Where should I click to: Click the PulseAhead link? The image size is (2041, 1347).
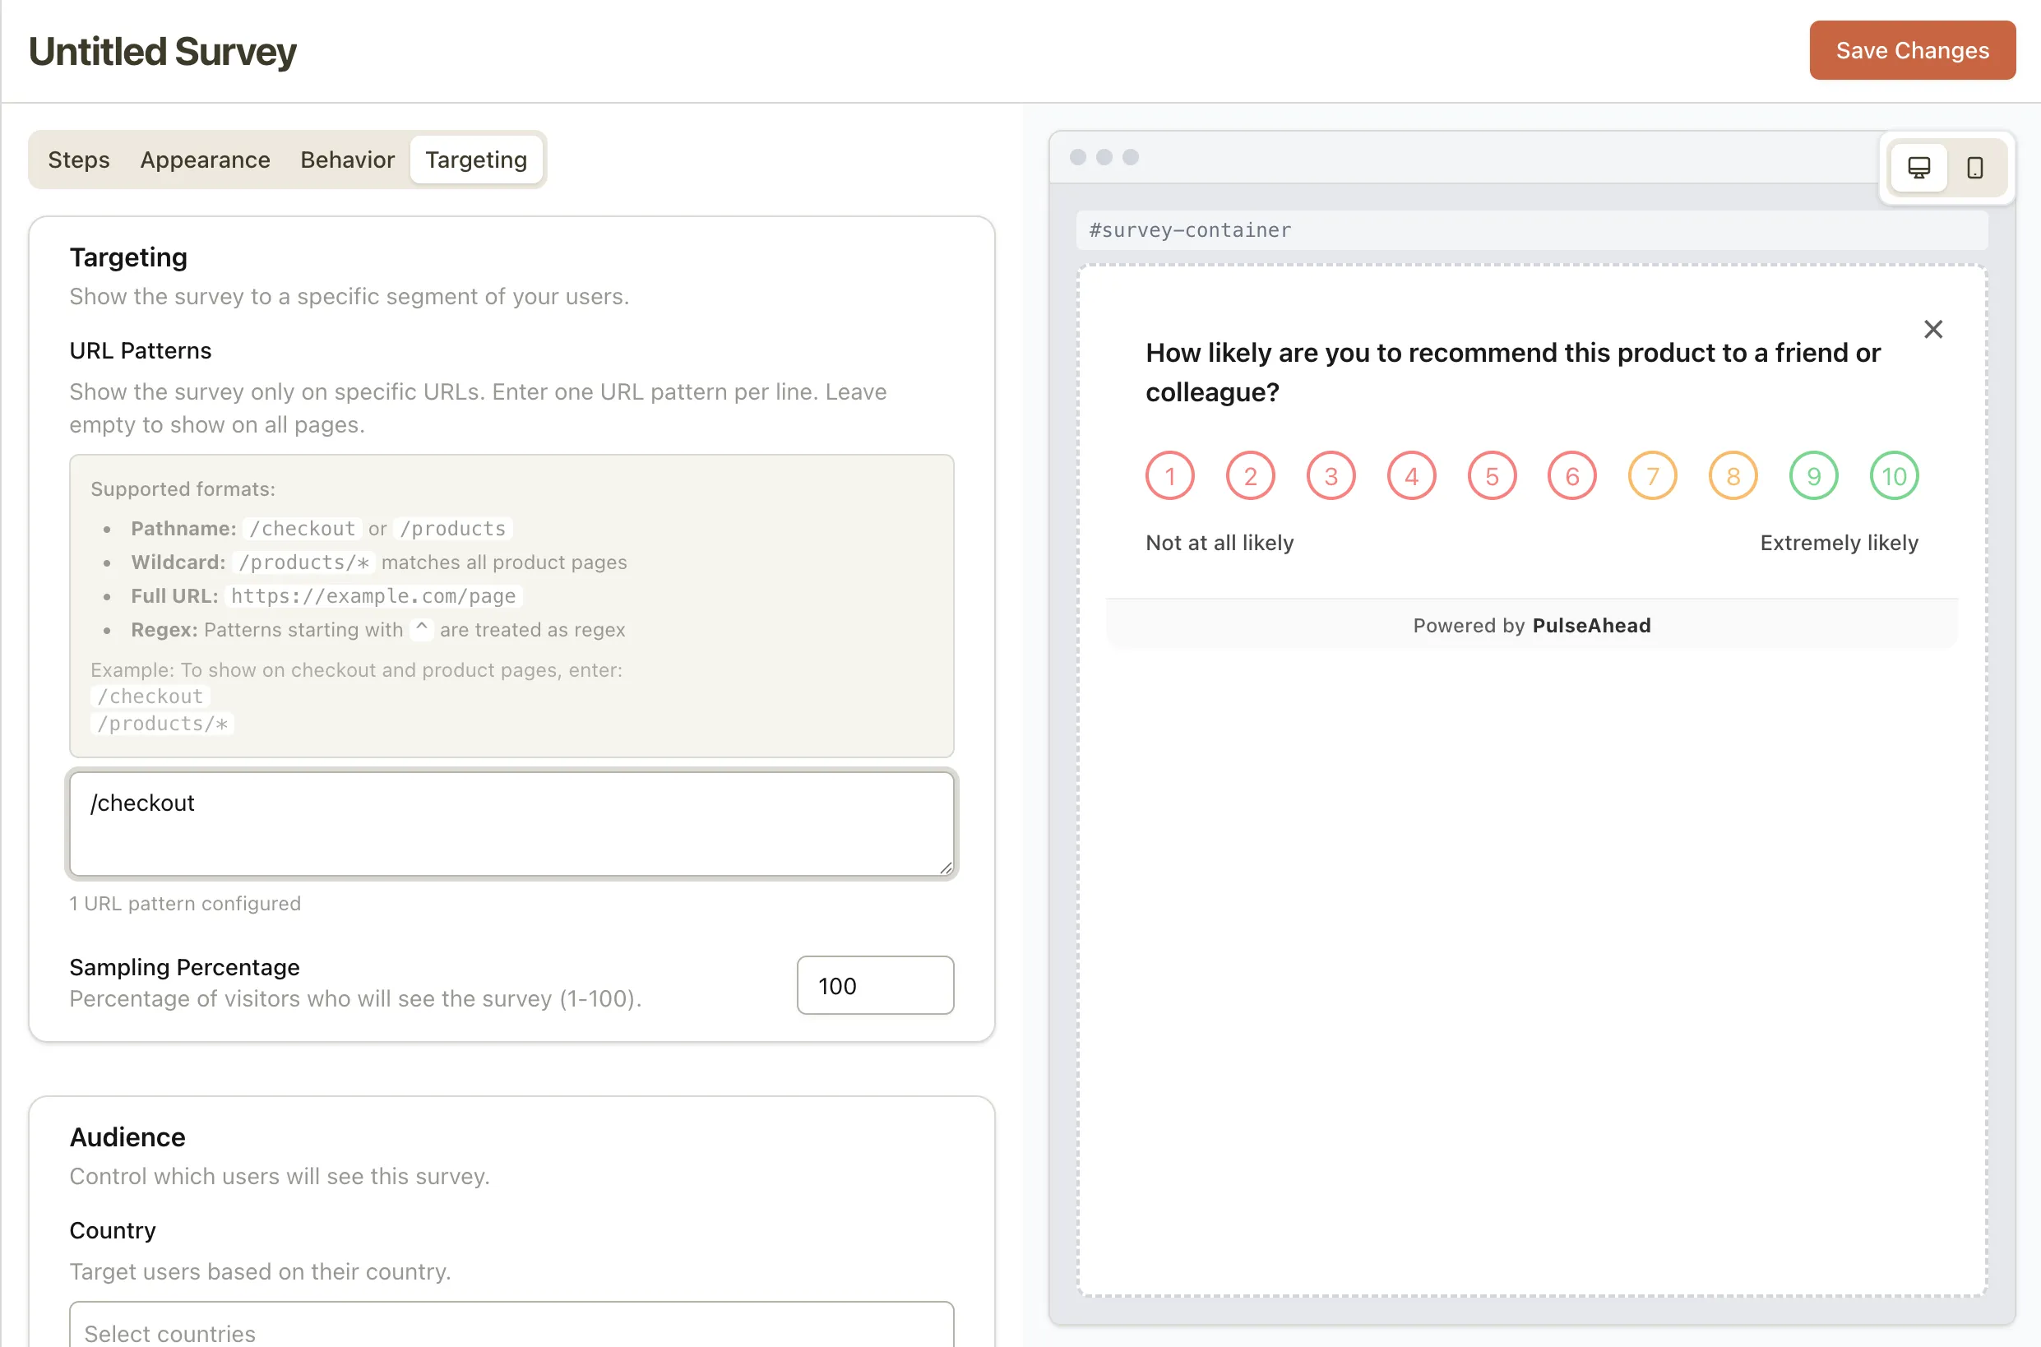[x=1591, y=624]
